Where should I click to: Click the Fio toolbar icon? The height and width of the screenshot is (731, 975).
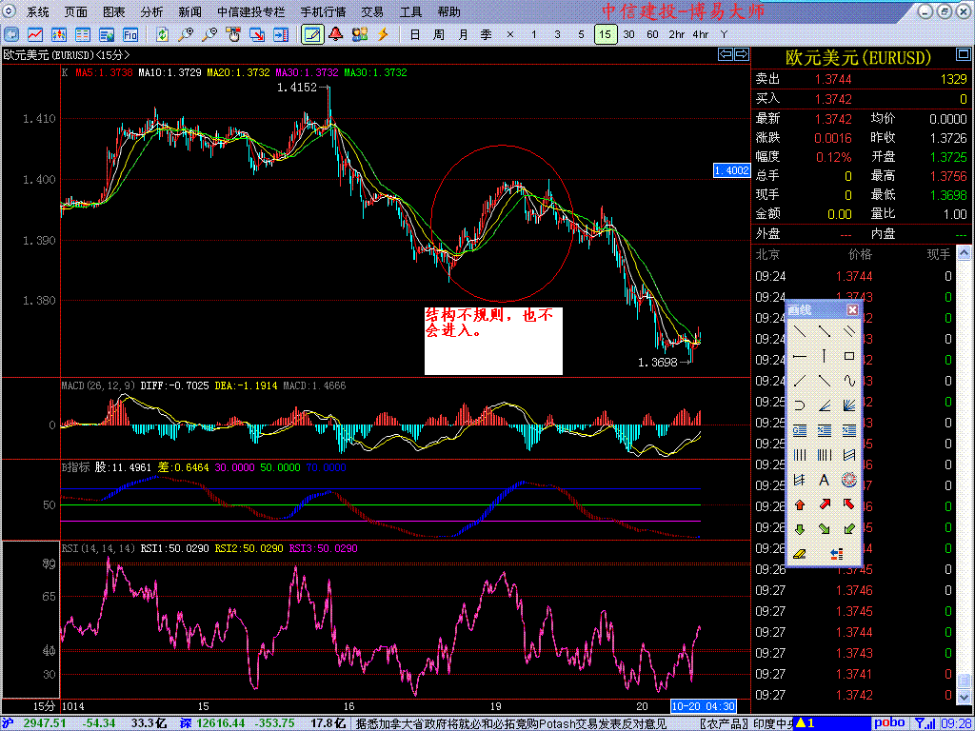coord(129,34)
